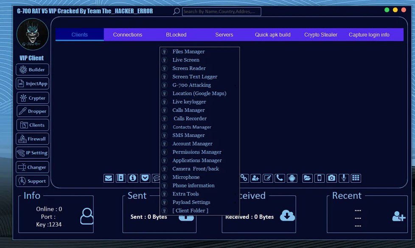This screenshot has height=248, width=415.
Task: Click the grid apps toolbar icon
Action: click(356, 178)
